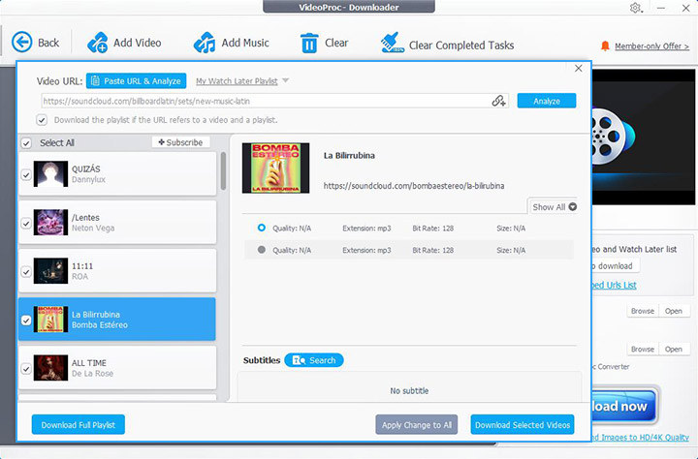Uncheck the QUIZÁS track checkbox
The image size is (698, 459).
tap(26, 175)
